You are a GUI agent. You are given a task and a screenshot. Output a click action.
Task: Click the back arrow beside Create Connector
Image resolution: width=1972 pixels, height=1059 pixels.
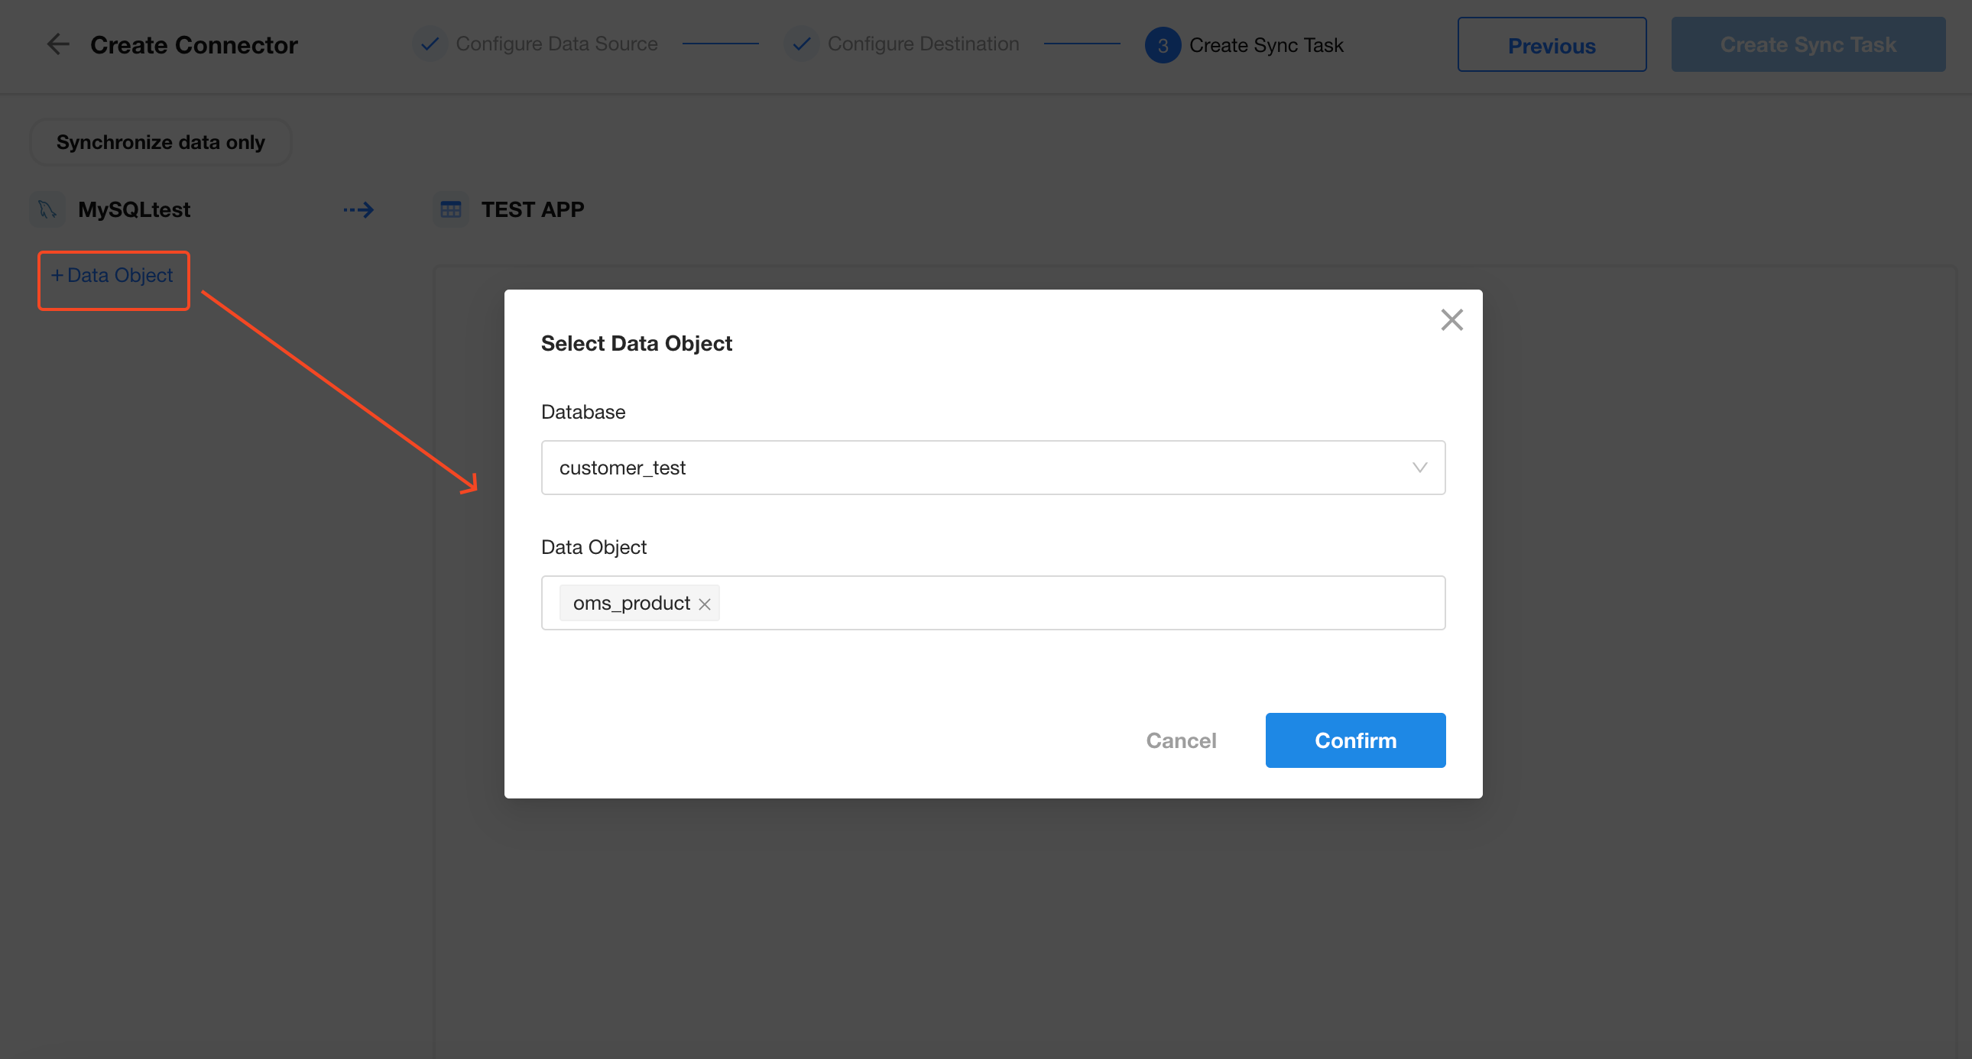(58, 44)
